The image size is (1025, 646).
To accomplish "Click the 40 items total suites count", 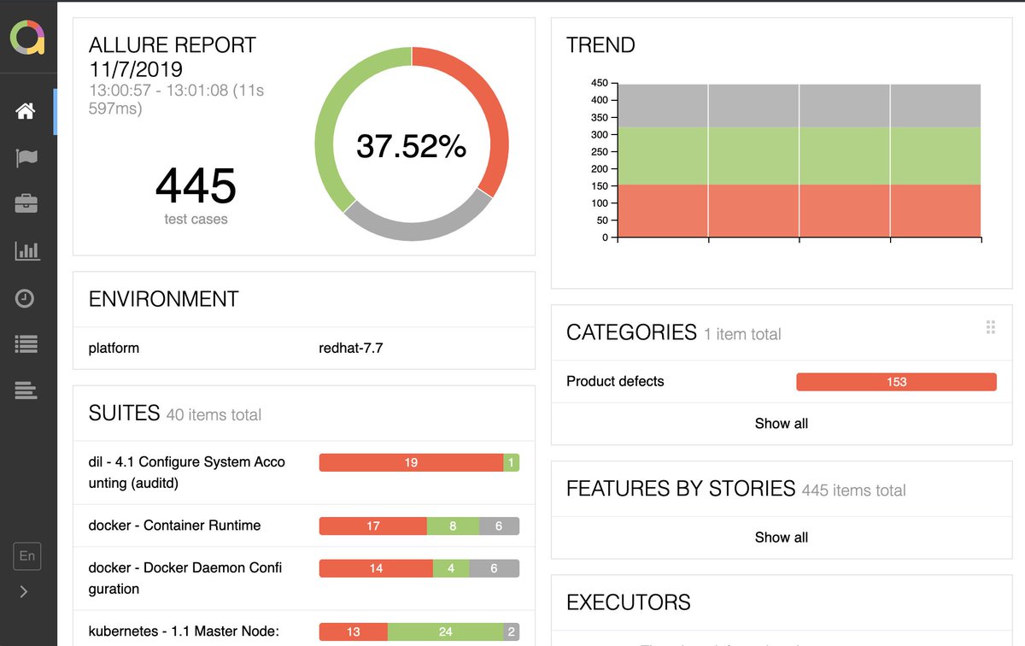I will pos(214,415).
